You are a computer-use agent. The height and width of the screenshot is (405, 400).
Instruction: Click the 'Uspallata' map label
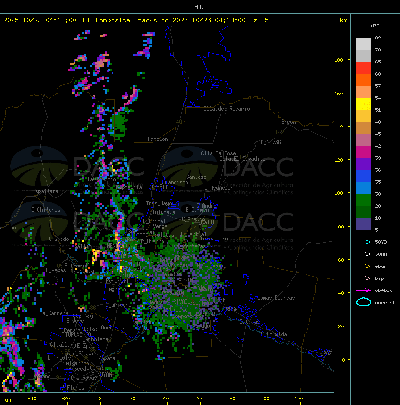pos(45,191)
